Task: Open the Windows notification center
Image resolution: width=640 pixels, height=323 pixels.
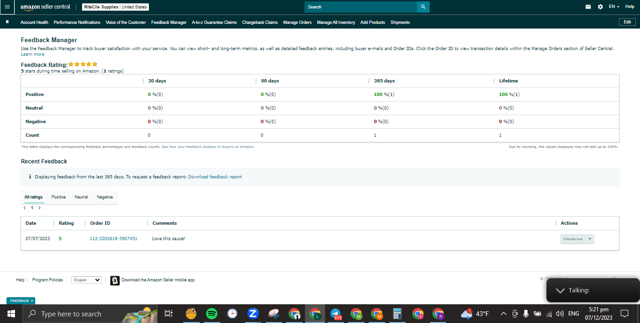Action: point(624,314)
